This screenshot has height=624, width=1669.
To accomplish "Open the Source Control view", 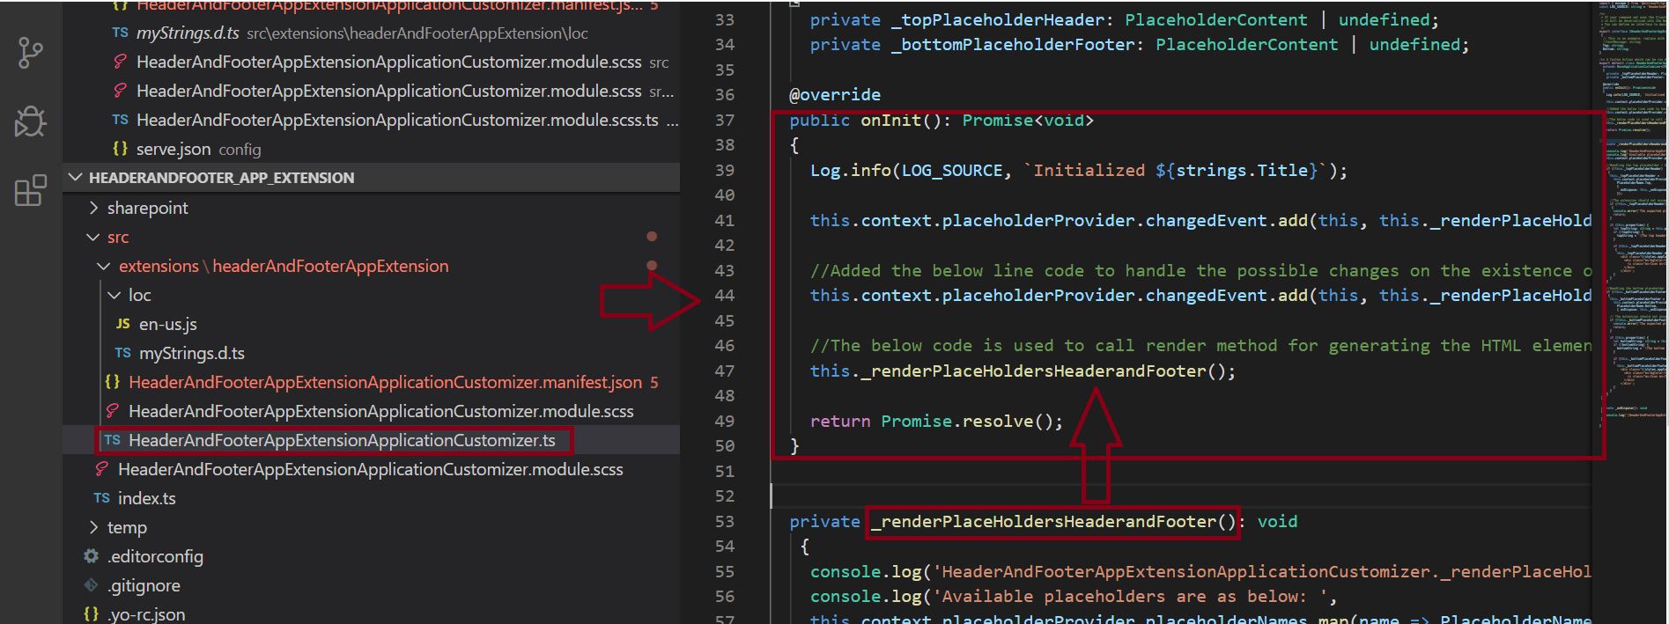I will point(30,53).
